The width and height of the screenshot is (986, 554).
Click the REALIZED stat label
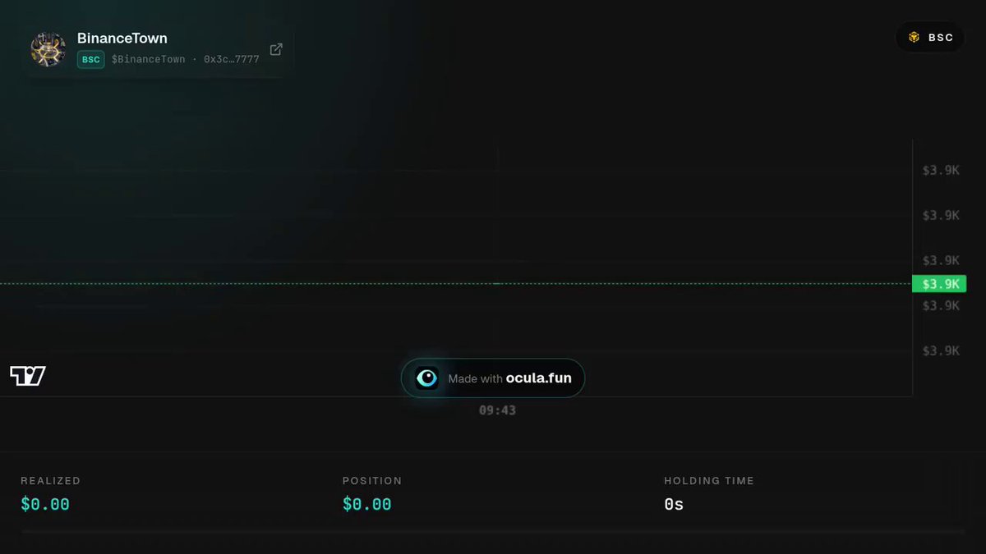[x=51, y=481]
